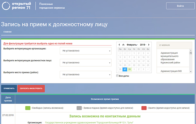Image resolution: width=196 pixels, height=124 pixels.
Task: Click the Войти login button
Action: tap(180, 6)
